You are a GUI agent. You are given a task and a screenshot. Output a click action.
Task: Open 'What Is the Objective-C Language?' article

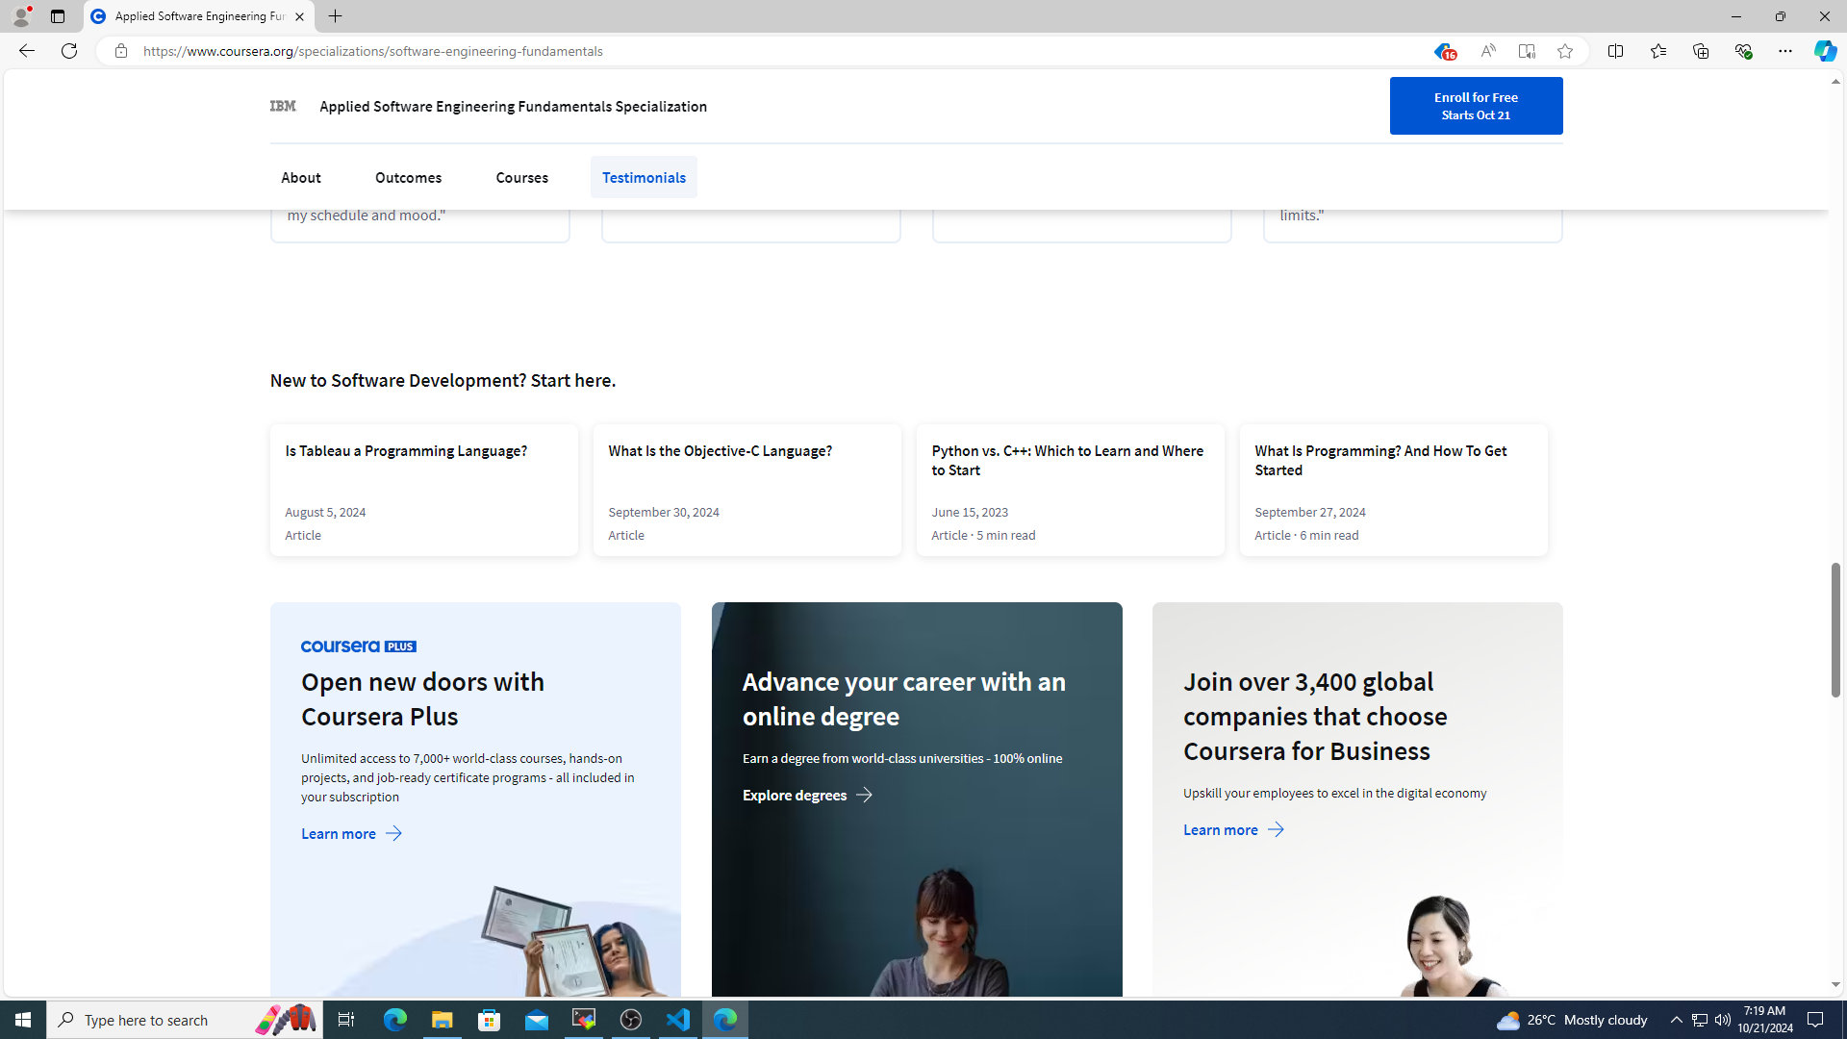(747, 491)
